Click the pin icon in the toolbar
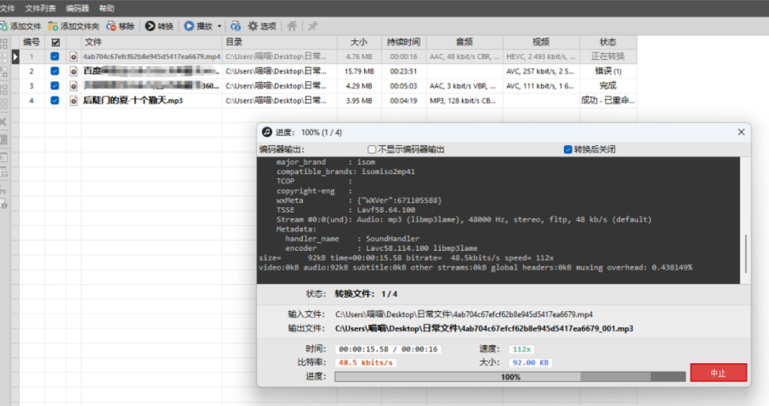Viewport: 769px width, 406px height. coord(312,26)
